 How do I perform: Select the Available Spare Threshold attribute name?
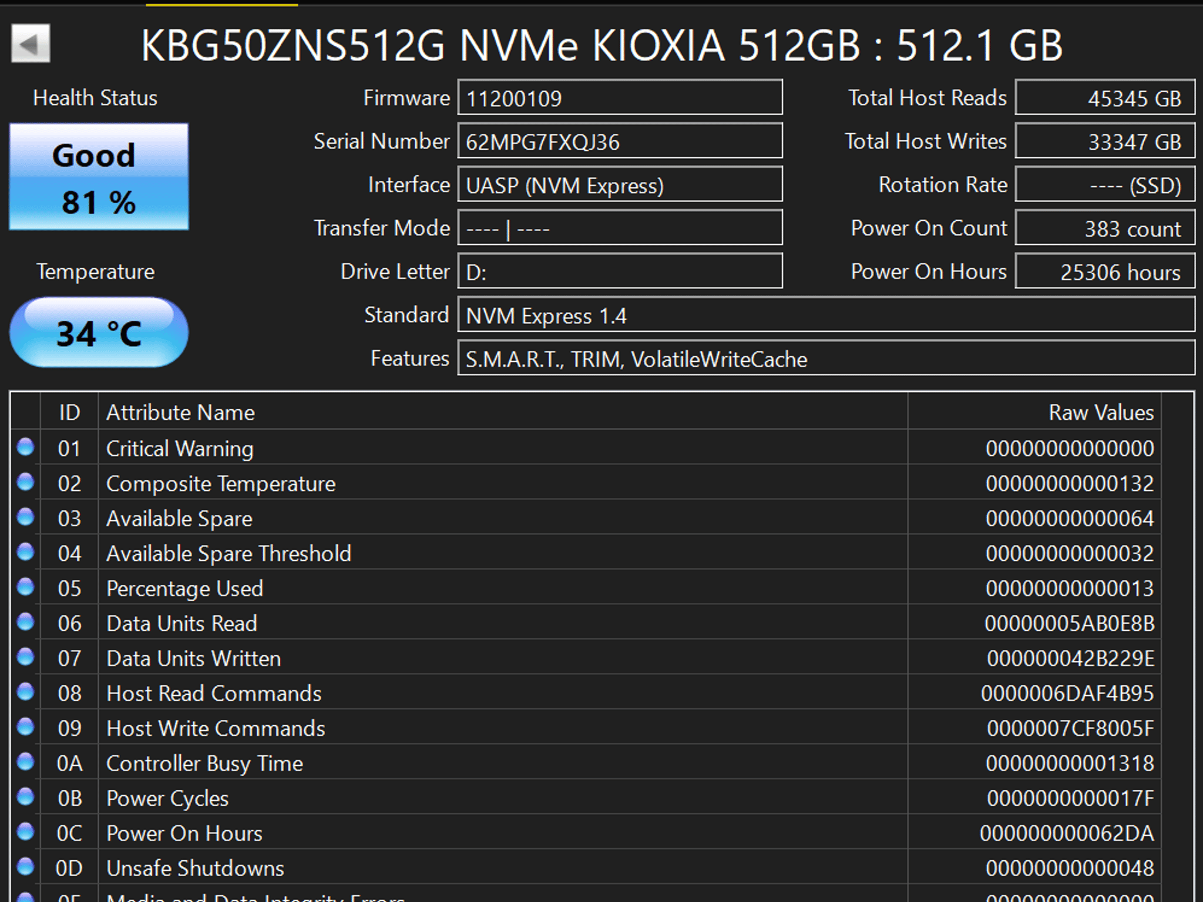228,554
